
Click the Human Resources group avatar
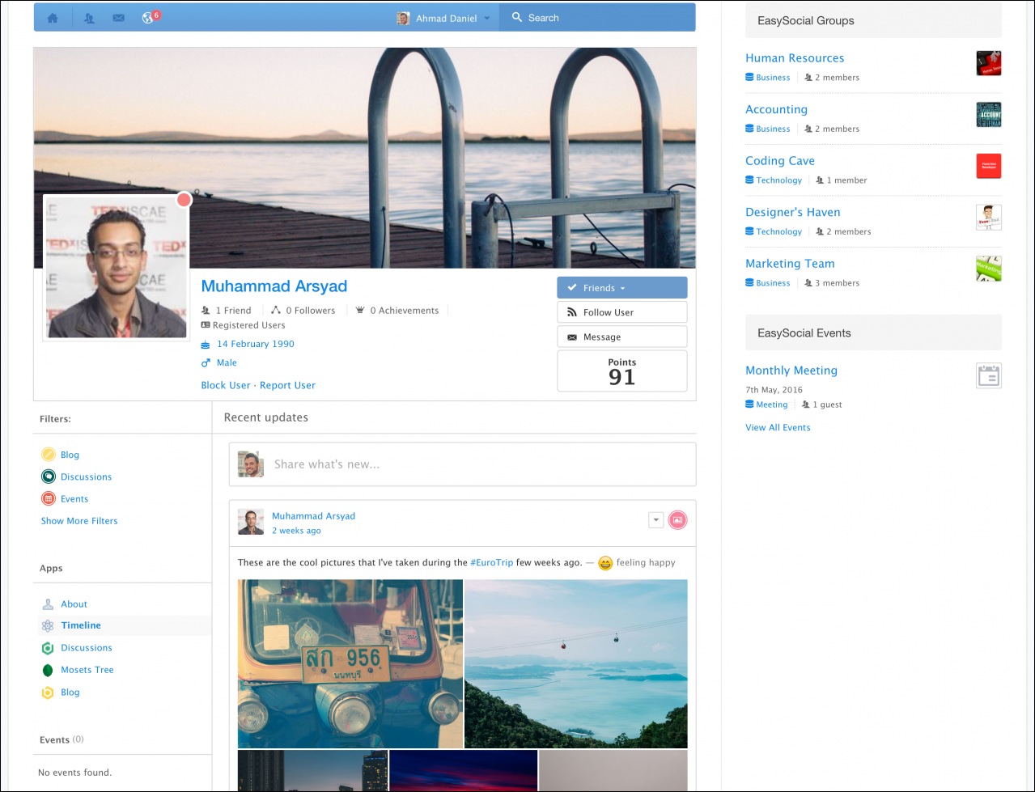pyautogui.click(x=988, y=63)
